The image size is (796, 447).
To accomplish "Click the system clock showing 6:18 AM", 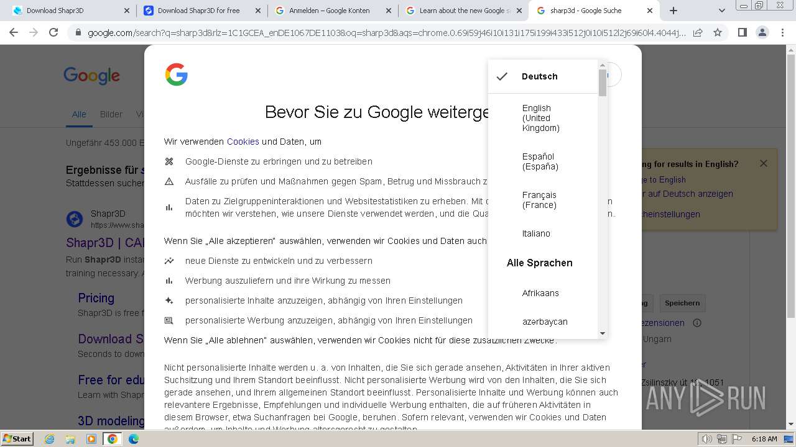I will point(764,439).
